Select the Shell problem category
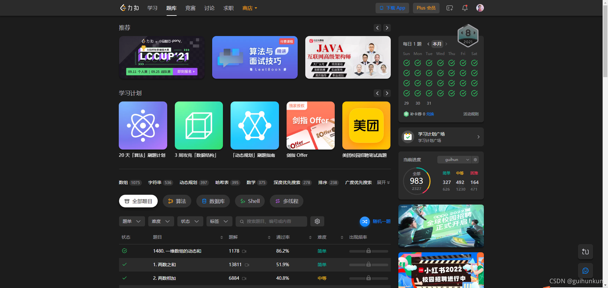The height and width of the screenshot is (288, 608). (x=250, y=201)
